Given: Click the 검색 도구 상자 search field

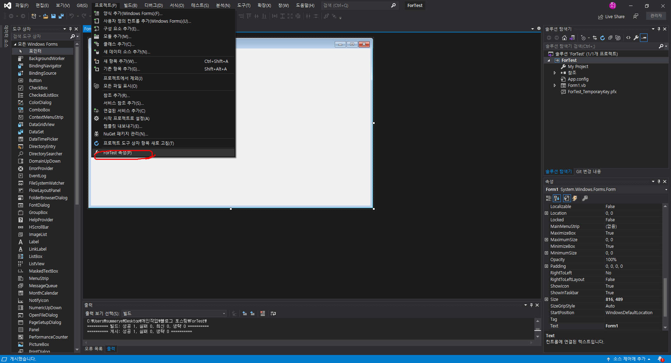Looking at the screenshot, I should coord(43,36).
